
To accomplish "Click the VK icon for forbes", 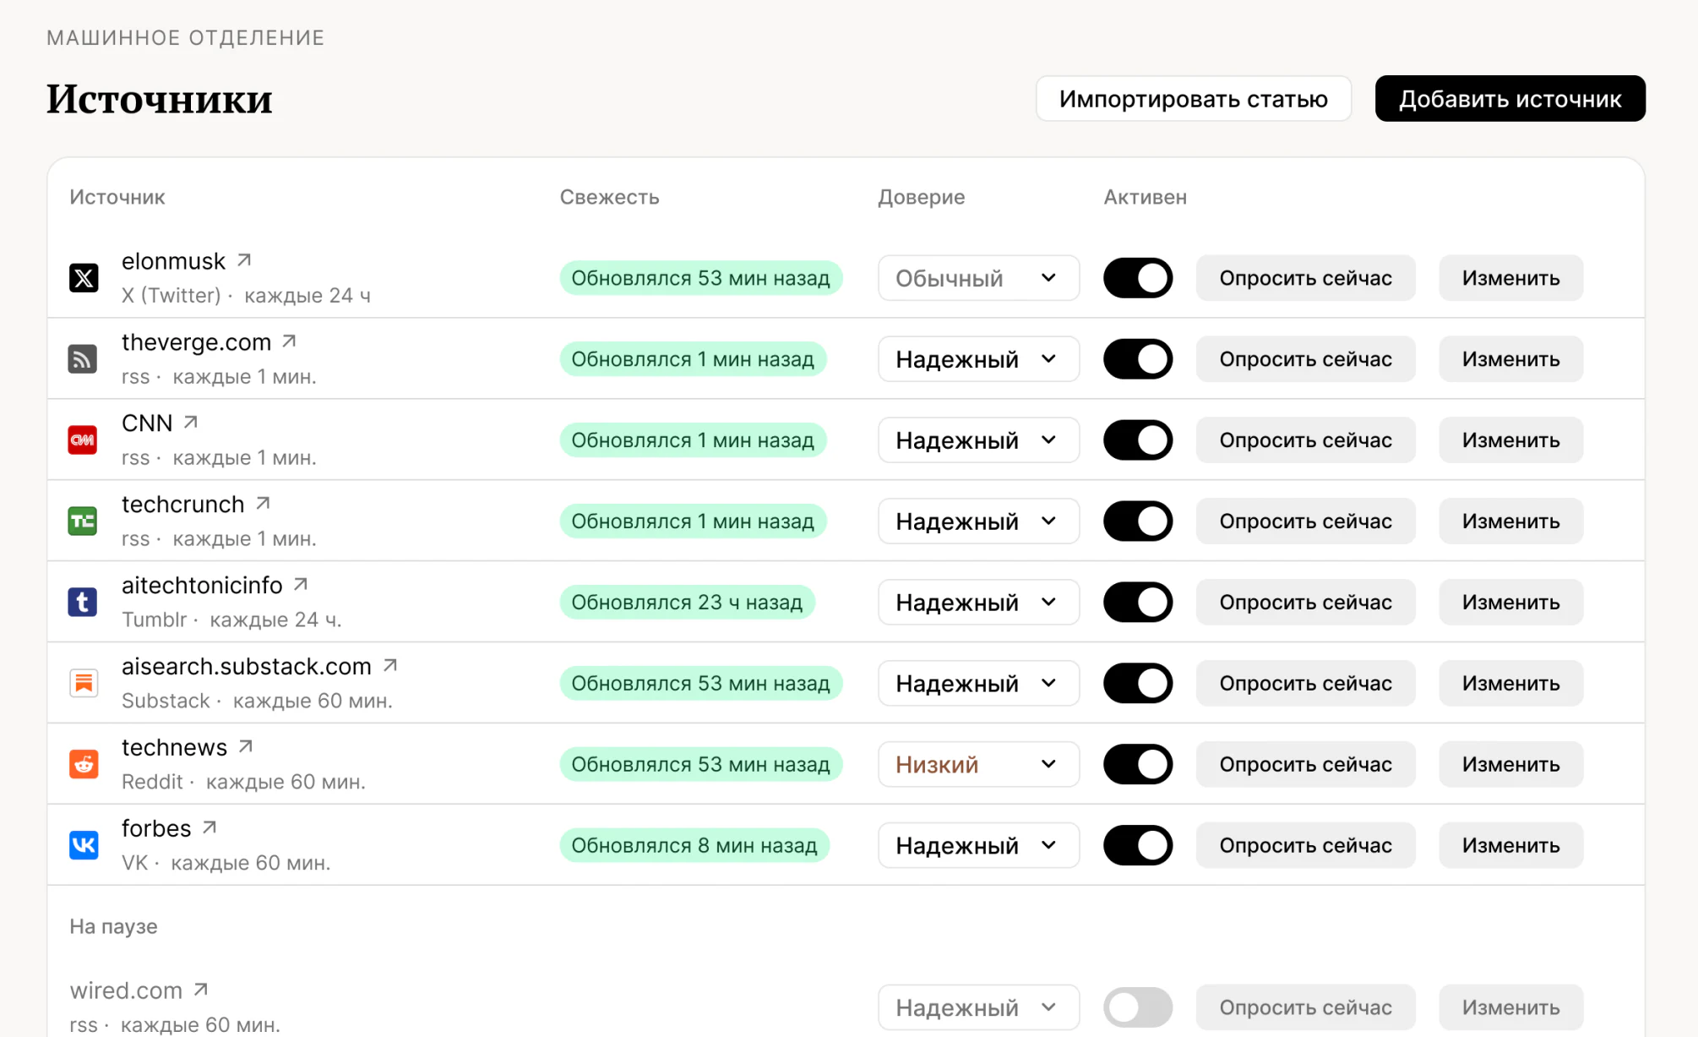I will pos(83,845).
